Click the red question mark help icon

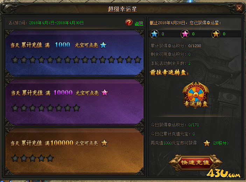pyautogui.click(x=129, y=23)
